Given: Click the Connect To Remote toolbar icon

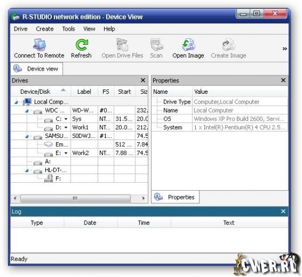Looking at the screenshot, I should coord(39,45).
